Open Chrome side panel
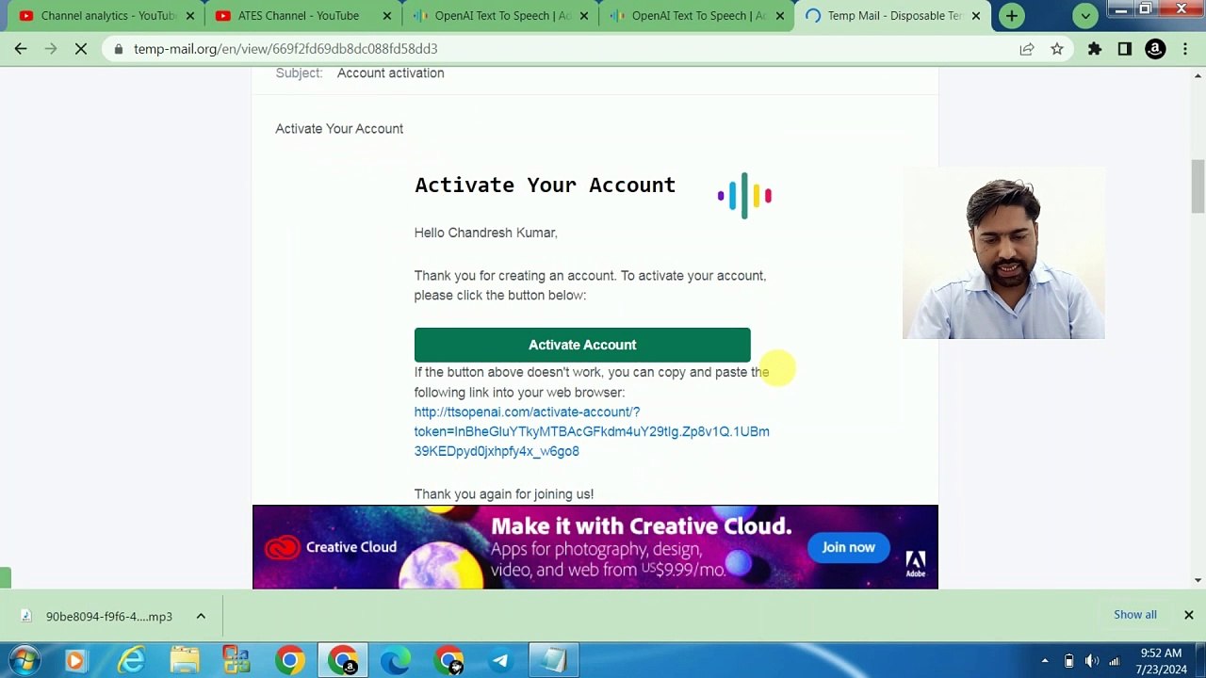This screenshot has height=678, width=1206. pos(1125,48)
